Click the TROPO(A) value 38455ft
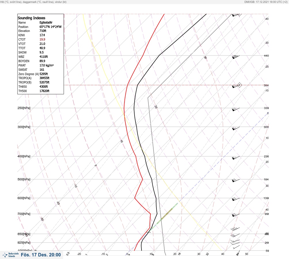 click(x=44, y=78)
